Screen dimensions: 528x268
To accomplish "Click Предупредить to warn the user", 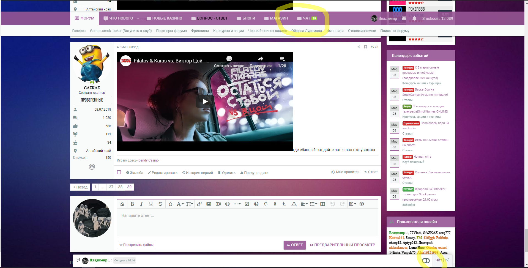I will point(254,173).
